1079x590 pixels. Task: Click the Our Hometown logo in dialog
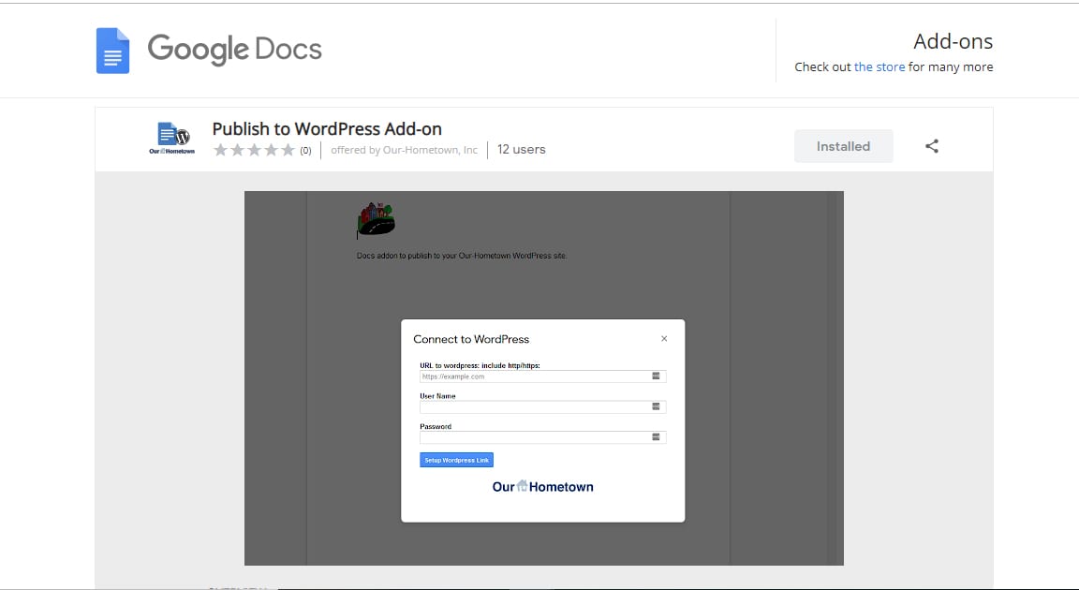tap(543, 486)
